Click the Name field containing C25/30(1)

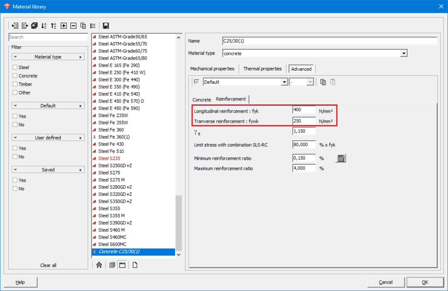click(x=330, y=41)
